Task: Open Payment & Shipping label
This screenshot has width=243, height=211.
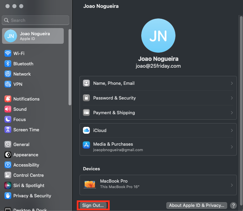Action: 114,113
